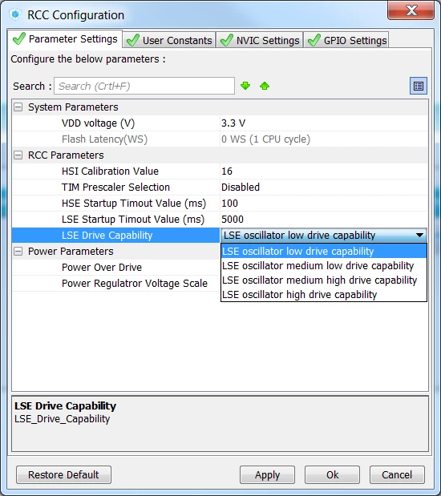
Task: Click the 0 WS (1 CPU cycle) value
Action: 324,139
